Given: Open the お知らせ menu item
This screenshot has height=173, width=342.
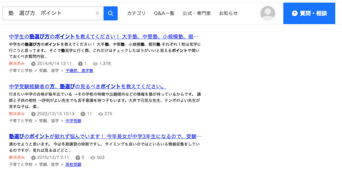Looking at the screenshot, I should [x=228, y=13].
